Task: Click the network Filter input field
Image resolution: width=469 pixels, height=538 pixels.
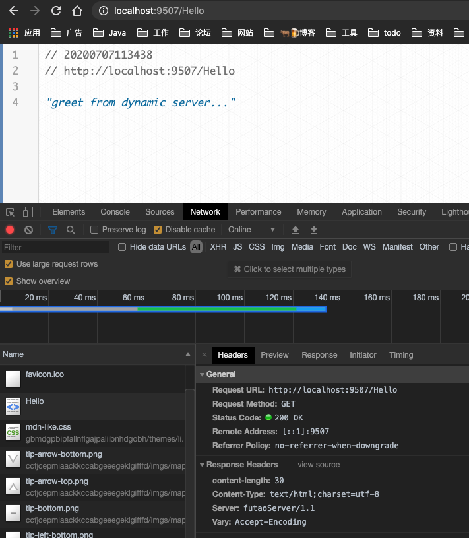Action: 56,248
